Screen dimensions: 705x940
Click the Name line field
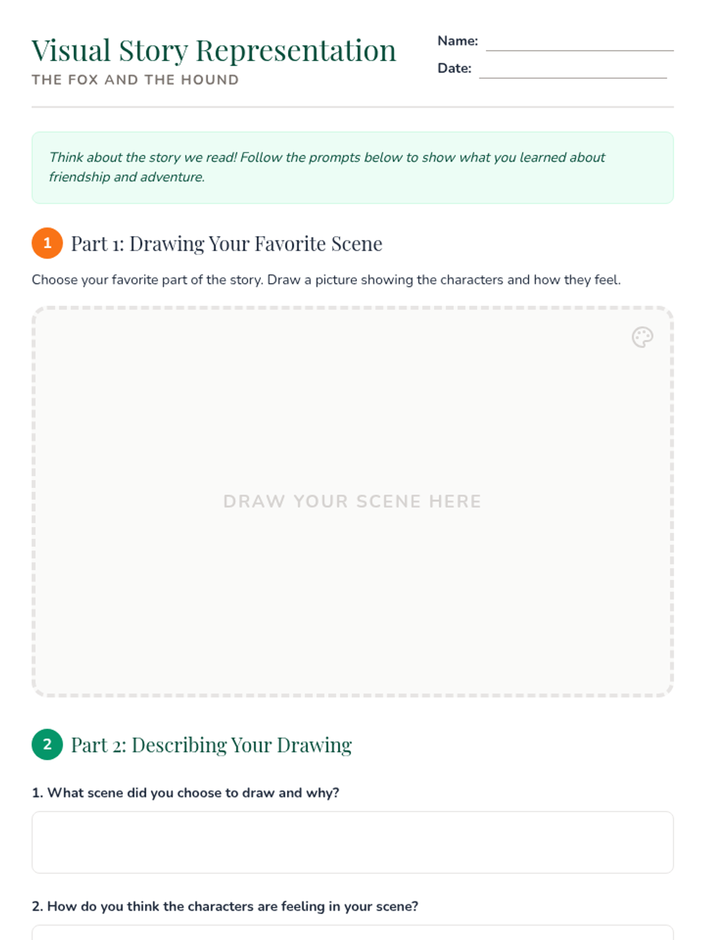(x=579, y=42)
